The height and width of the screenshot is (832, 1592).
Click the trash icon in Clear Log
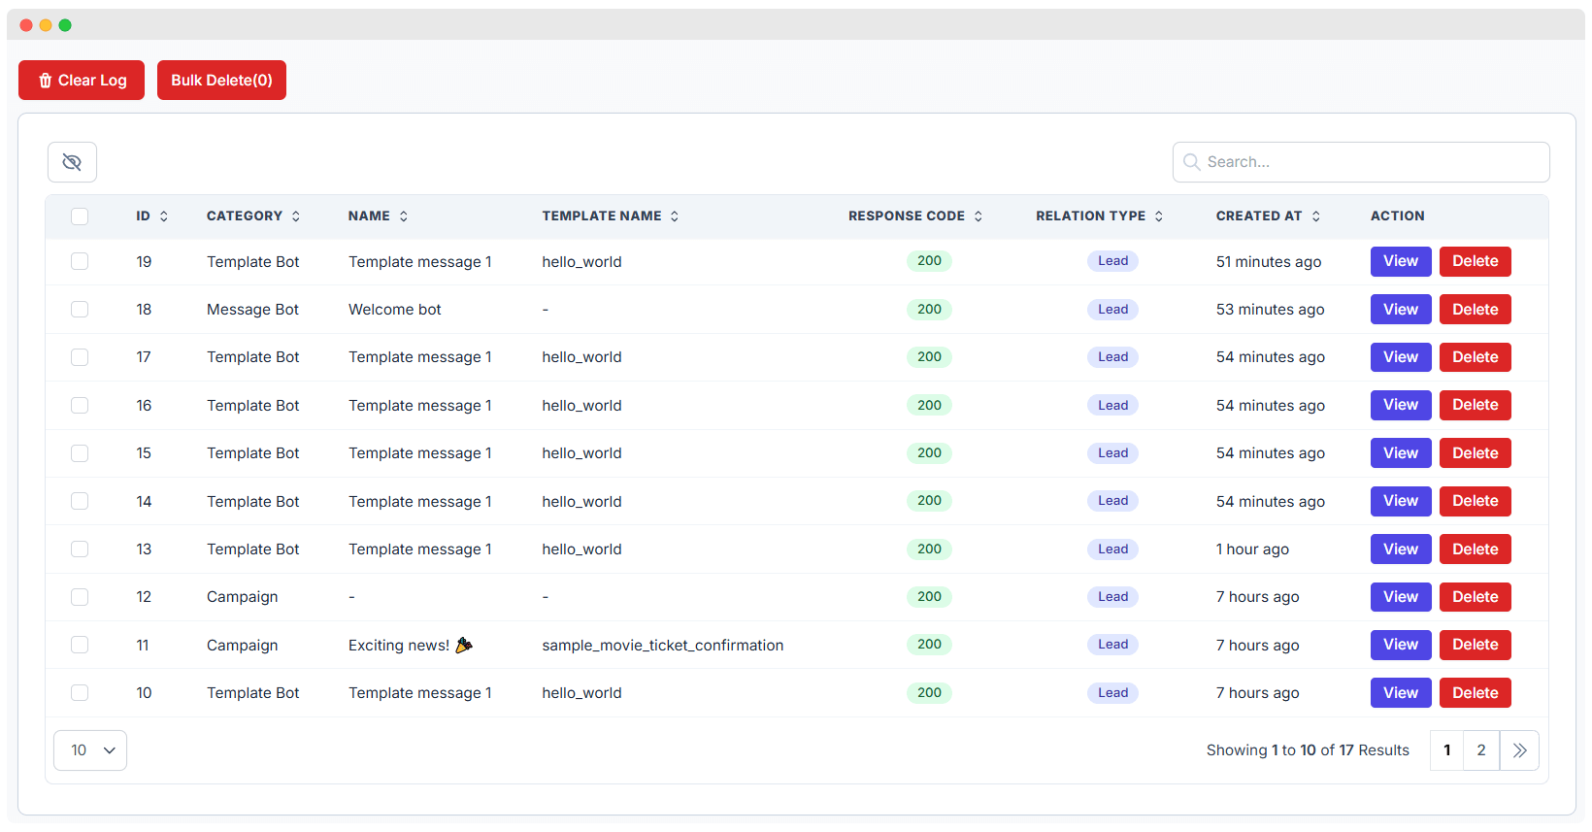click(45, 81)
